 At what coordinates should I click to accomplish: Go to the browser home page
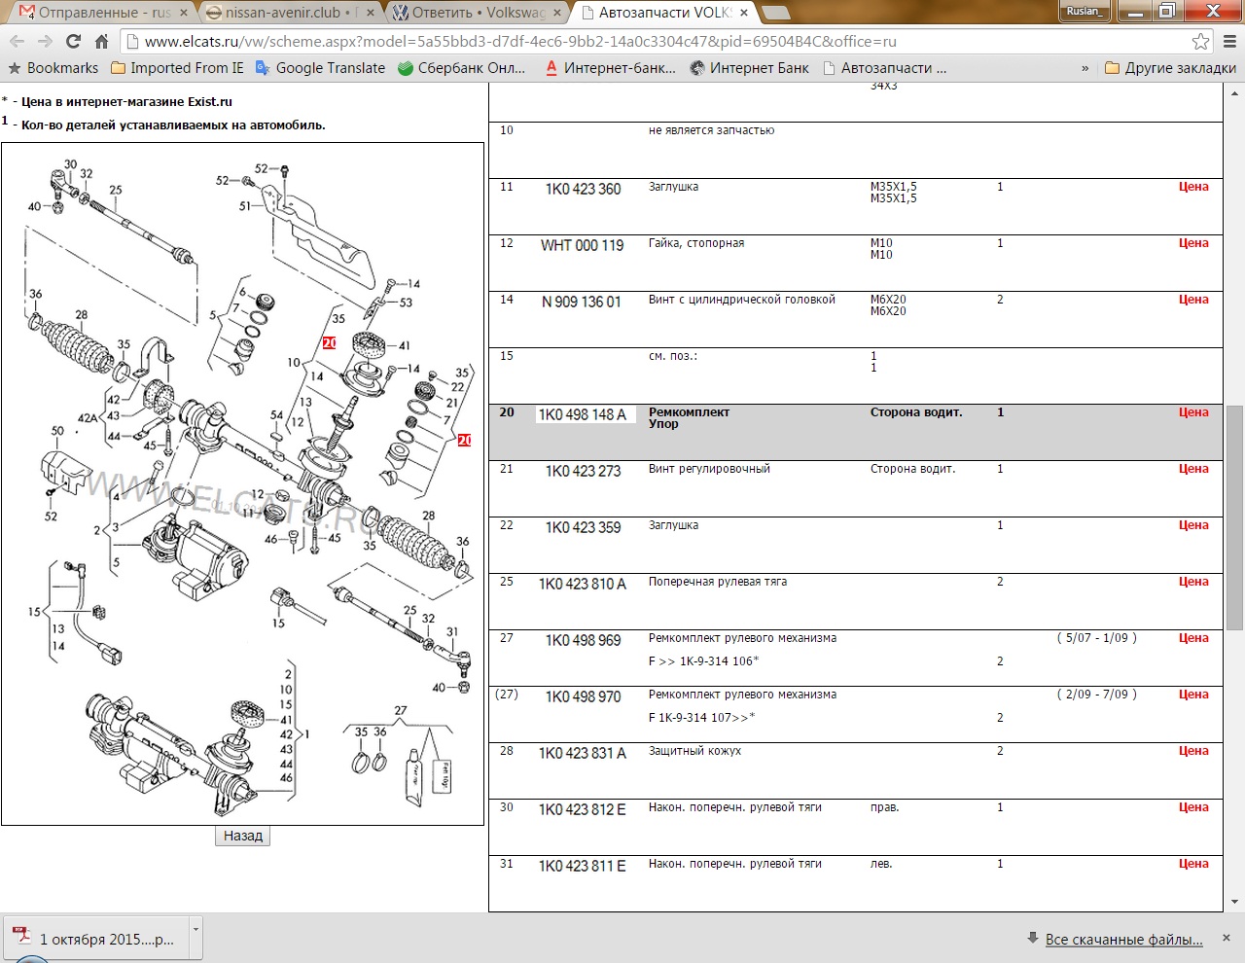point(101,41)
